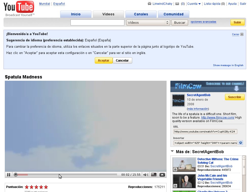The image size is (251, 192).
Task: Toggle the video size mode icon
Action: click(154, 175)
